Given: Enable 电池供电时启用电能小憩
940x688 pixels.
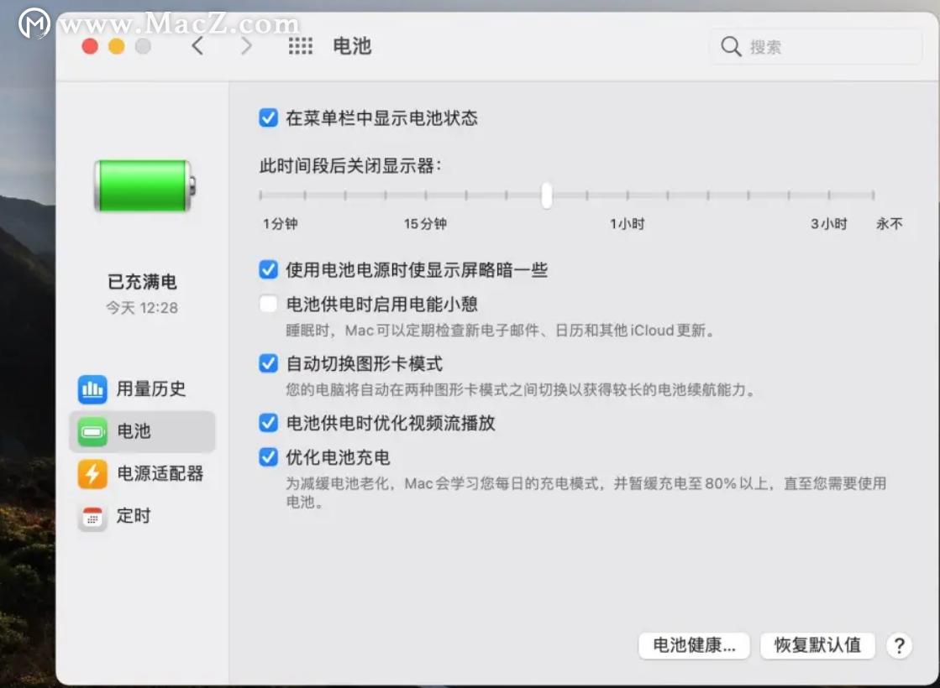Looking at the screenshot, I should [268, 305].
